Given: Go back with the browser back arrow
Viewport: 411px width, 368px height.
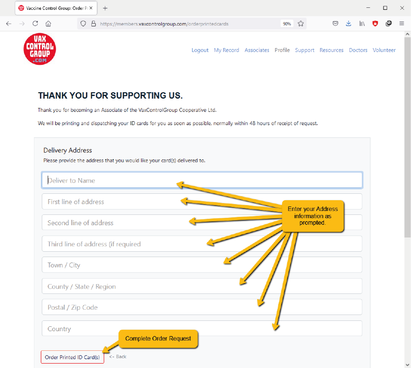Looking at the screenshot, I should click(9, 24).
